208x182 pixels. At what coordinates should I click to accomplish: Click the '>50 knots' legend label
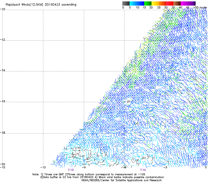coord(200,8)
